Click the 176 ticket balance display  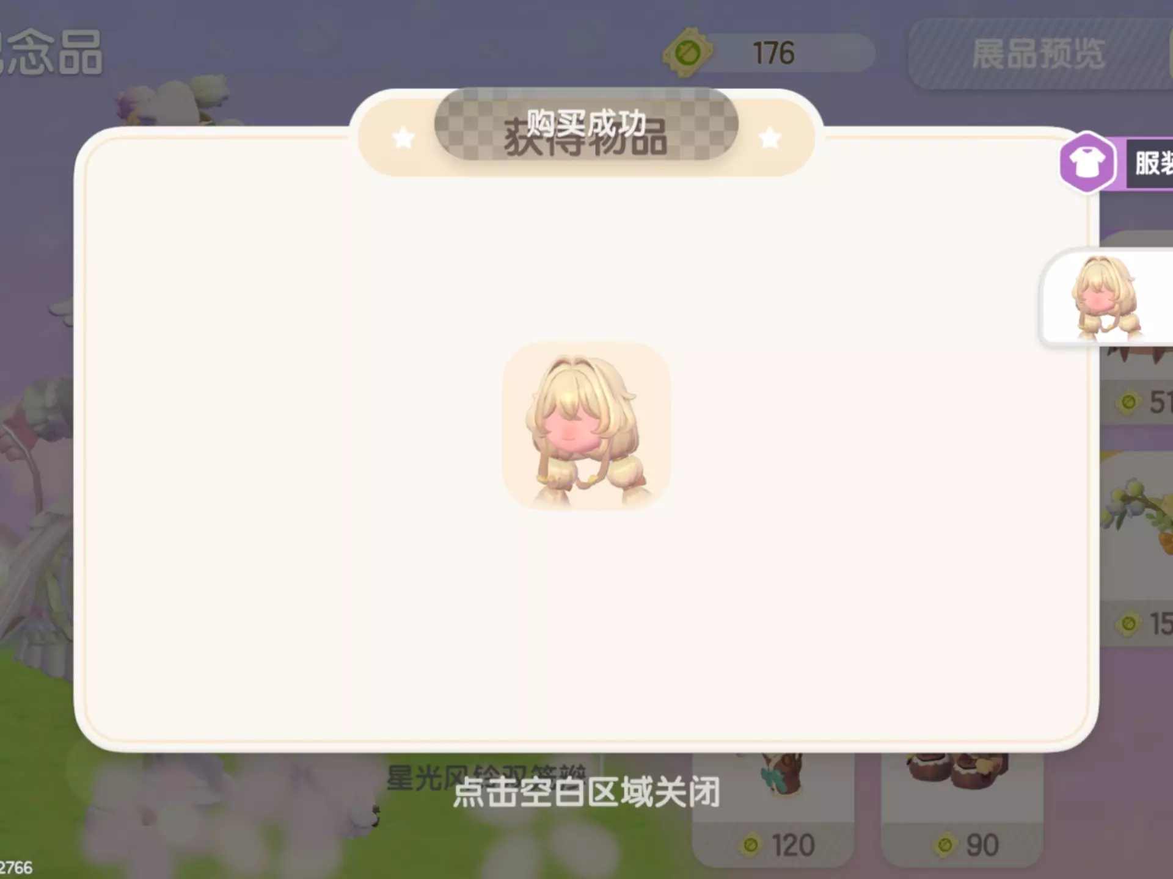pos(773,53)
